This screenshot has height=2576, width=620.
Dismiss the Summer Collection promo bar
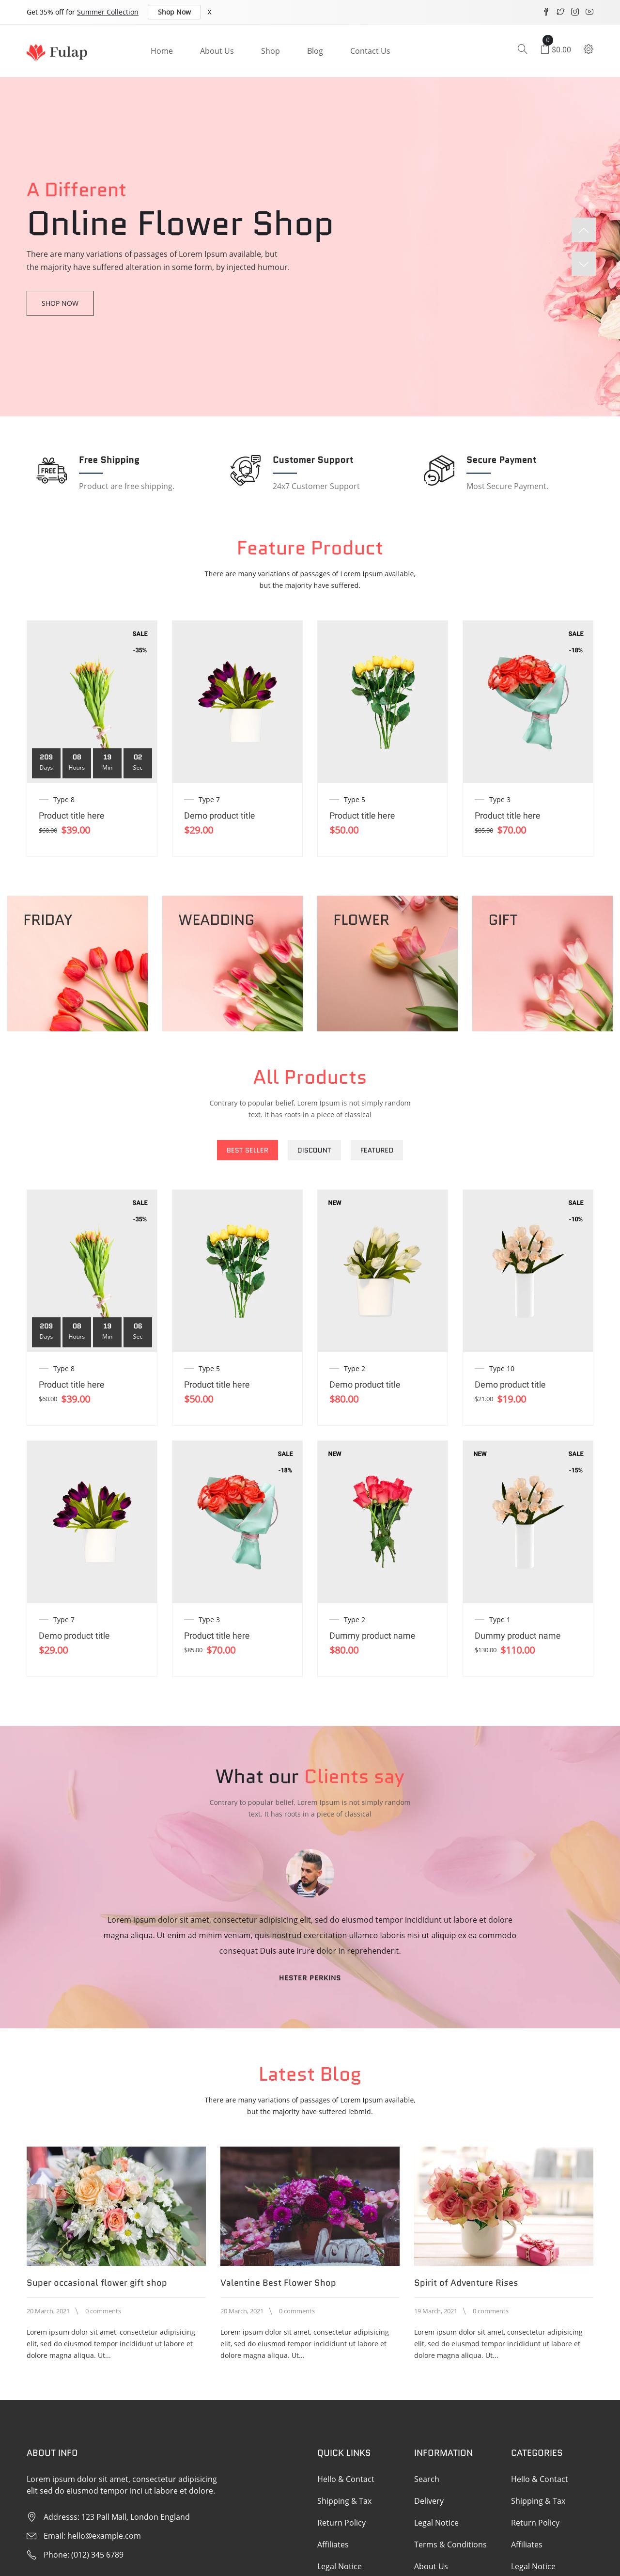tap(209, 12)
